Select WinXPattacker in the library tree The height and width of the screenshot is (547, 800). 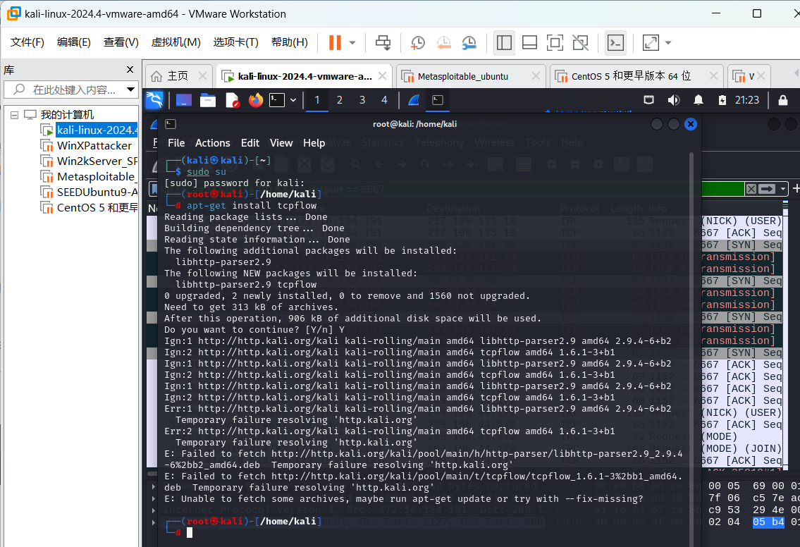[x=94, y=146]
